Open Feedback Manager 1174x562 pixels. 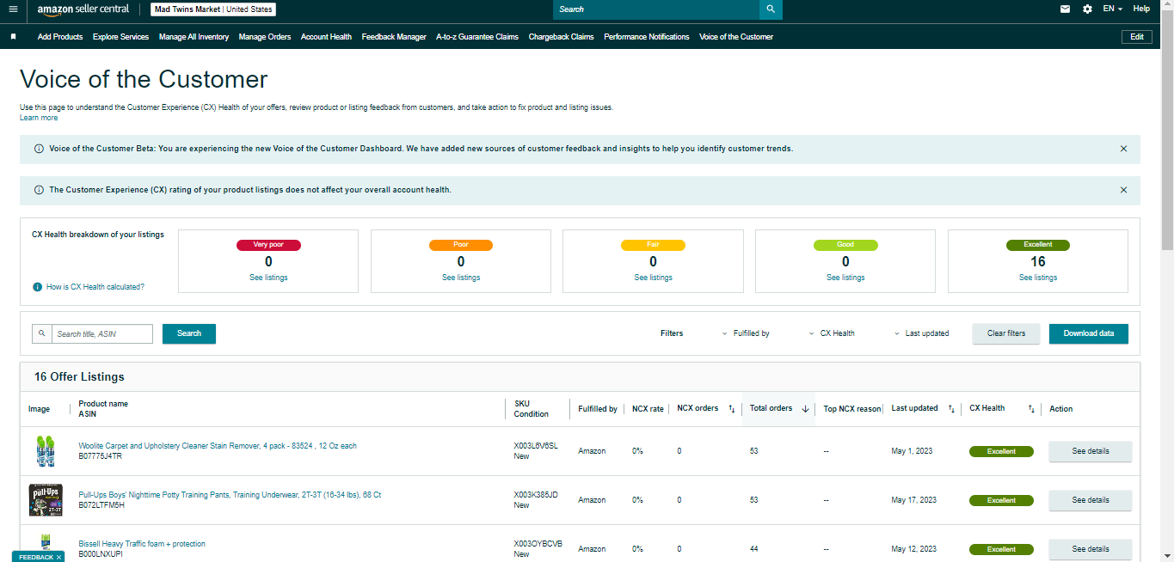click(x=394, y=37)
